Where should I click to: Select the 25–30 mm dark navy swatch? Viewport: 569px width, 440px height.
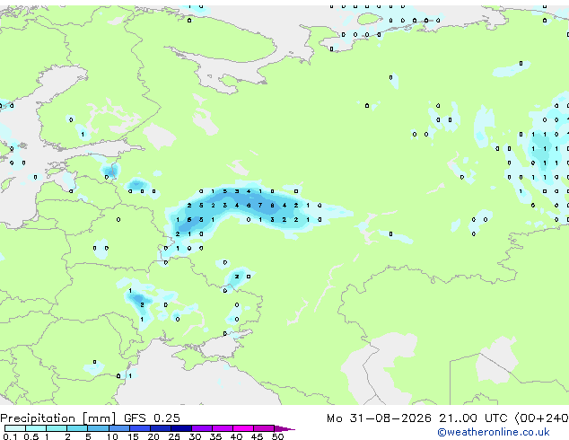pos(181,428)
